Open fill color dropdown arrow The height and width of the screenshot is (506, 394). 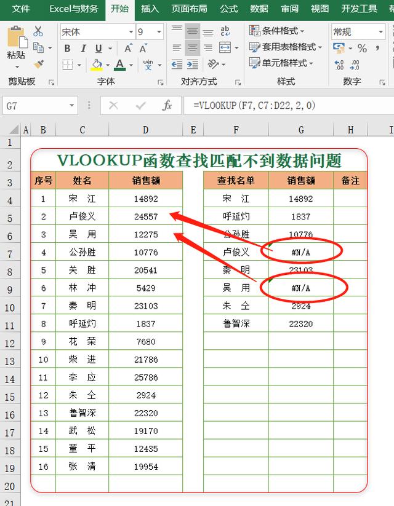tap(108, 65)
